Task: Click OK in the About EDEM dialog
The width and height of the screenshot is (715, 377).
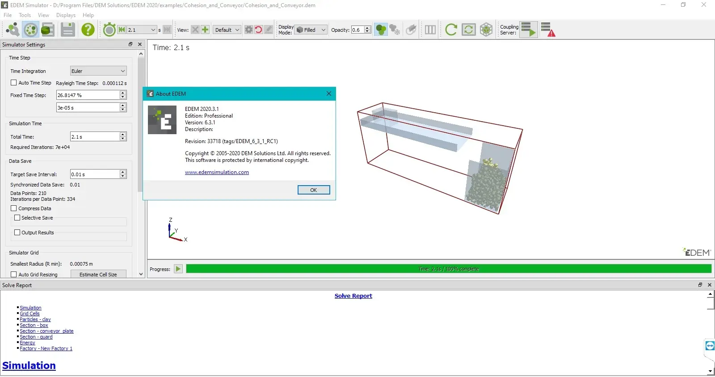Action: [x=314, y=190]
